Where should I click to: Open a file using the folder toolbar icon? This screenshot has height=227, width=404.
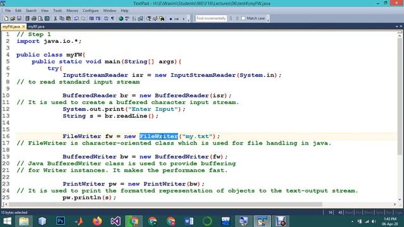13,18
